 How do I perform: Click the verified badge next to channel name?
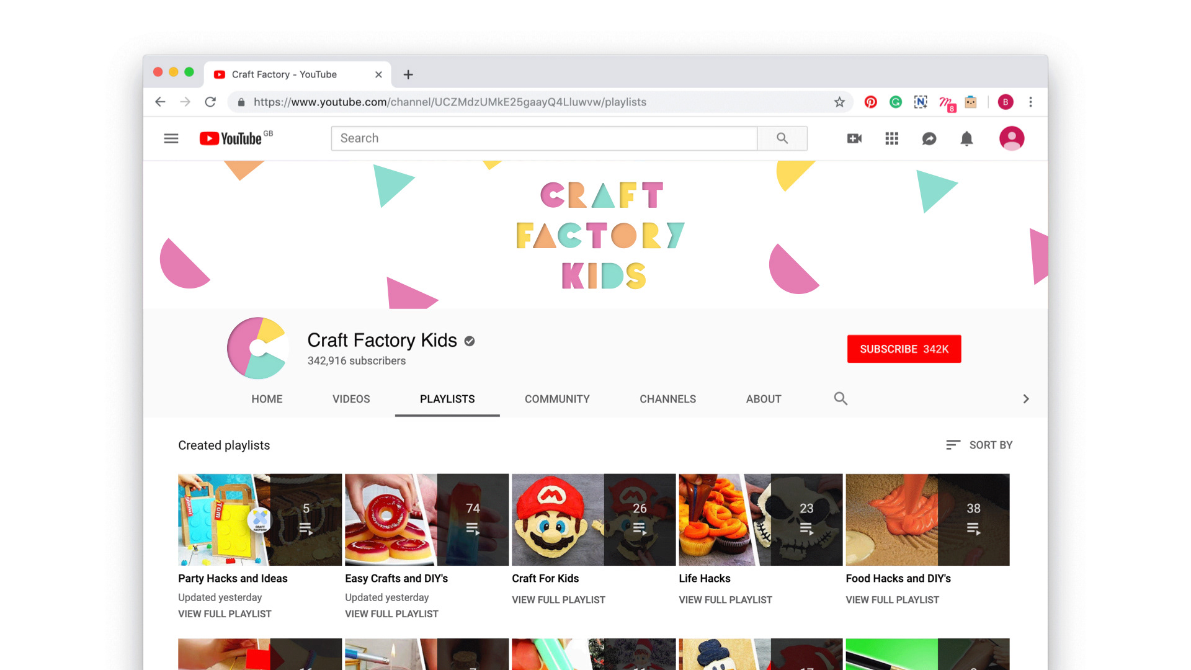tap(470, 341)
